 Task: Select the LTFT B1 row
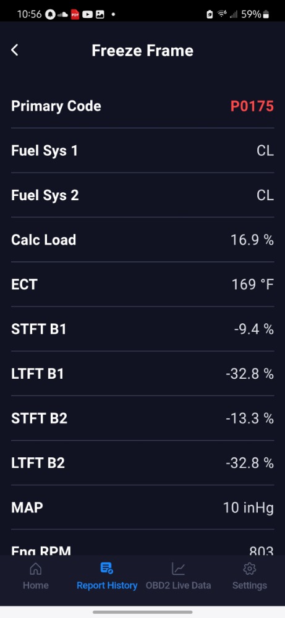(142, 374)
